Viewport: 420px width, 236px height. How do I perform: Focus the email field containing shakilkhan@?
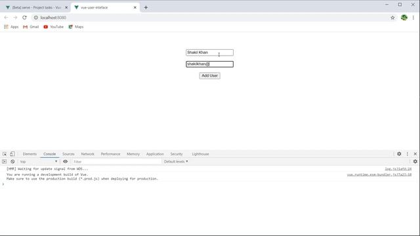210,64
